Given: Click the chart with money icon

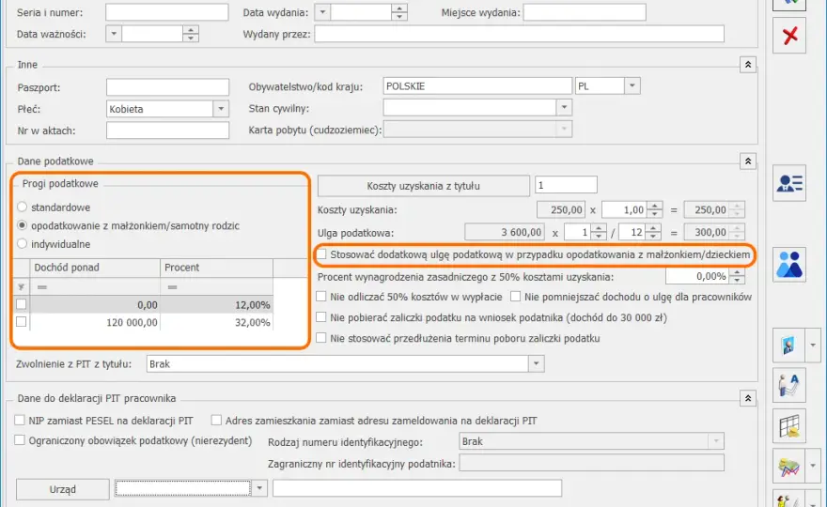Looking at the screenshot, I should point(788,466).
